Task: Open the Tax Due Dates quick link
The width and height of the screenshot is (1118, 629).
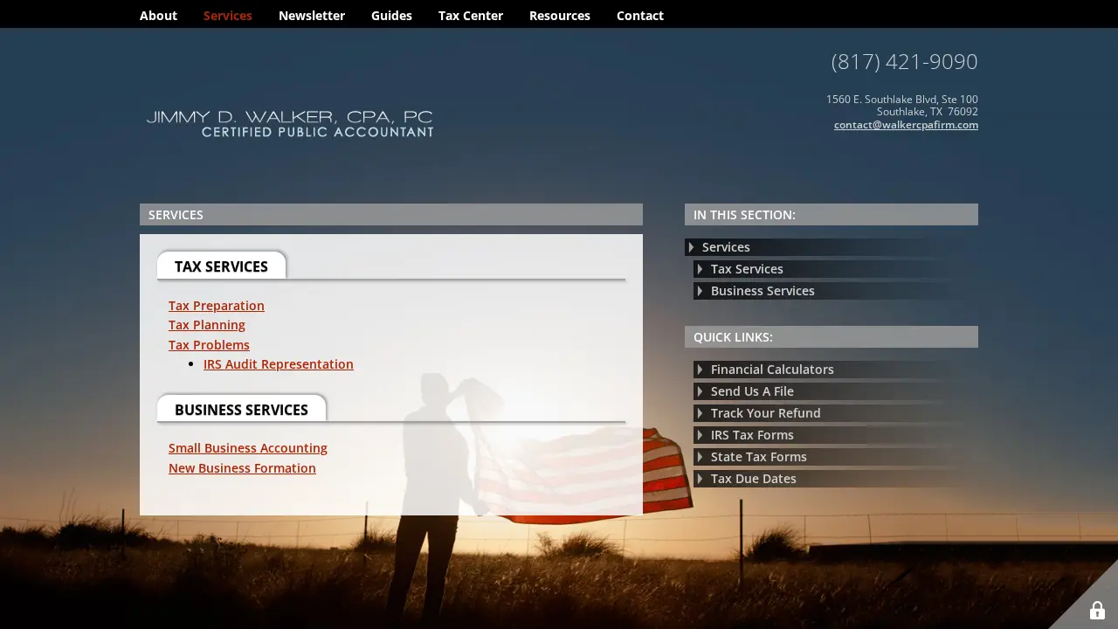Action: tap(836, 479)
